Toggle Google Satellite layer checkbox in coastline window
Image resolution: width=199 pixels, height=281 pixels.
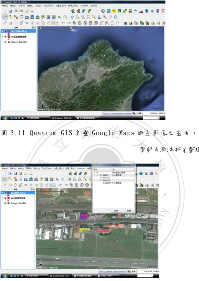tap(5, 42)
